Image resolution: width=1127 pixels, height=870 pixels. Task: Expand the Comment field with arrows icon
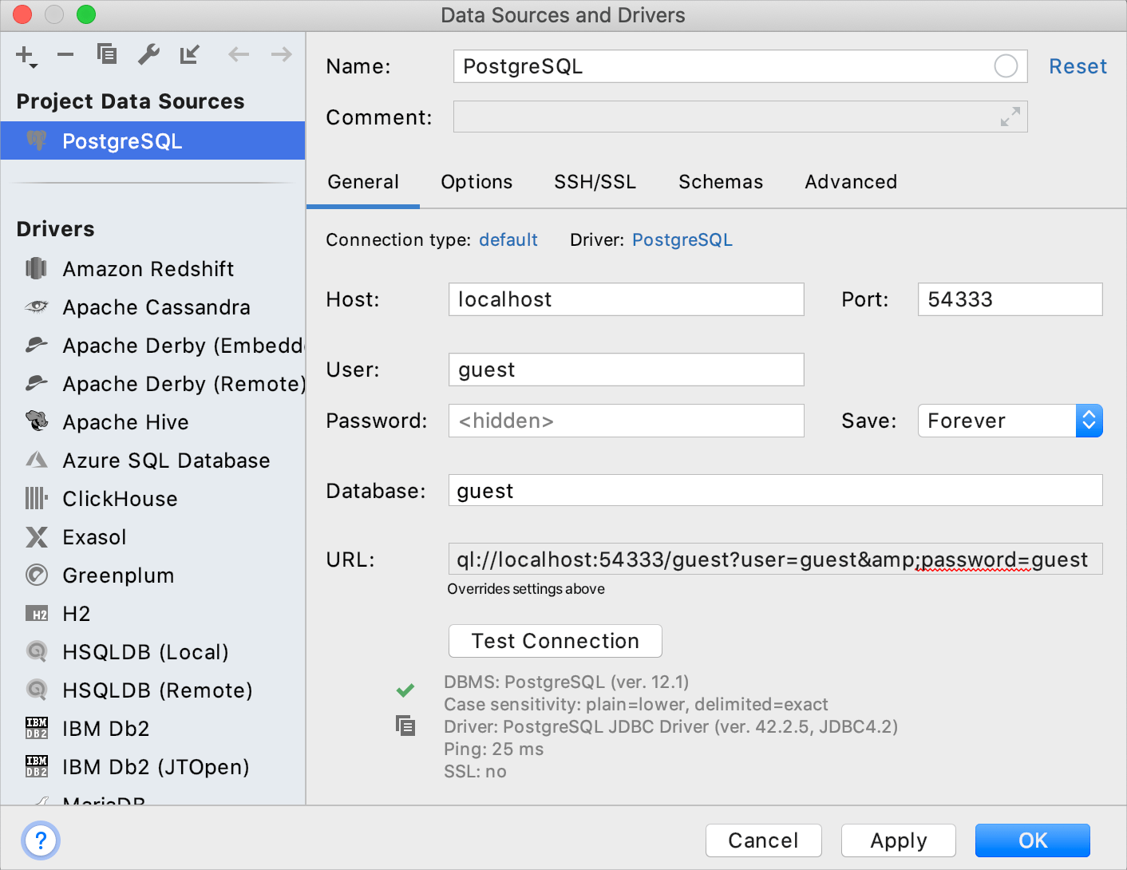click(x=1010, y=117)
